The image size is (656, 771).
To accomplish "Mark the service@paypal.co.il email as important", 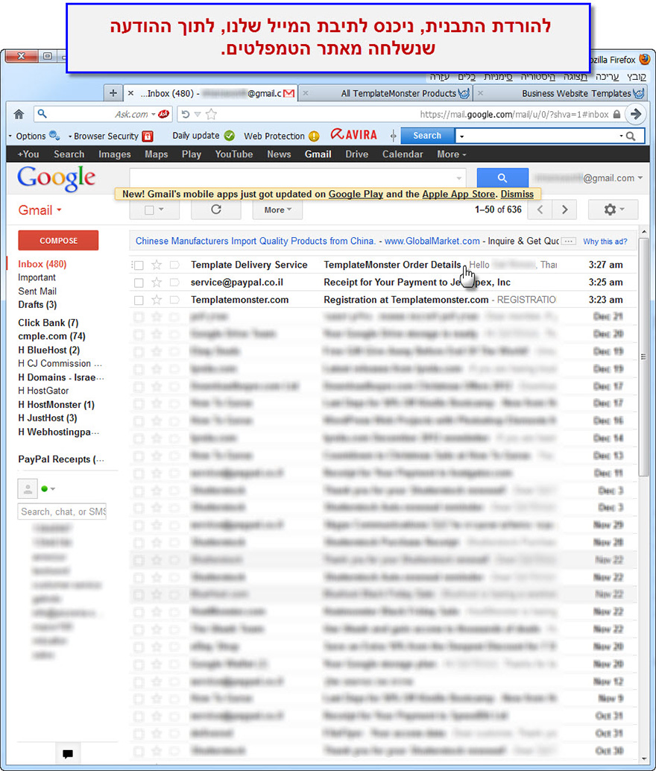I will coord(174,283).
